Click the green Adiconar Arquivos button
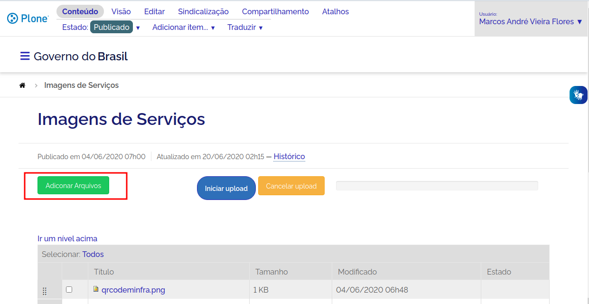Viewport: 589px width, 304px height. coord(74,186)
